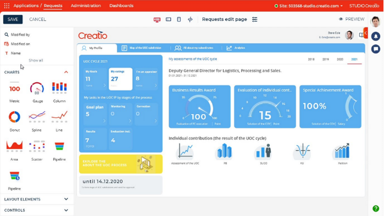Switch to desktop view icon
Screen dimensions: 384x216
tap(157, 20)
